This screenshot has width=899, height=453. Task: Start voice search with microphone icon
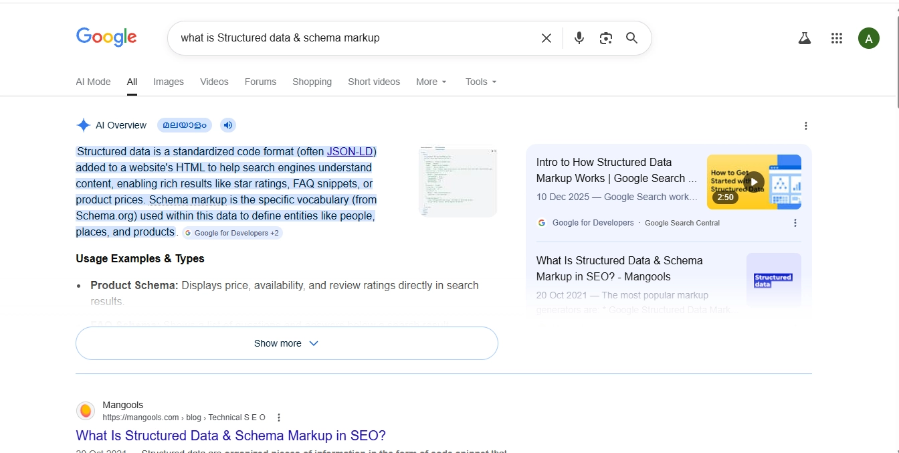[x=579, y=38]
